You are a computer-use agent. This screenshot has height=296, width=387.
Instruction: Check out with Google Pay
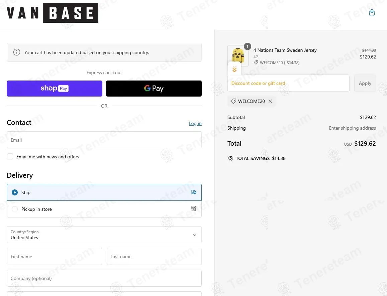click(154, 89)
